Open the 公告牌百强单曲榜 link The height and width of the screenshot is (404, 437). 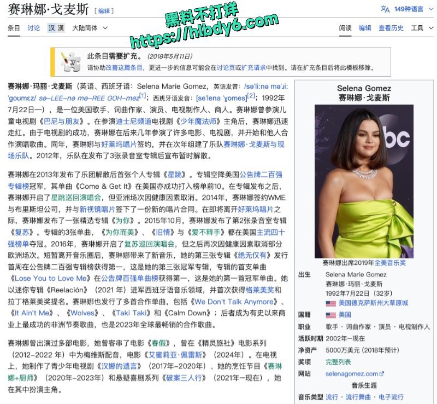(x=129, y=279)
